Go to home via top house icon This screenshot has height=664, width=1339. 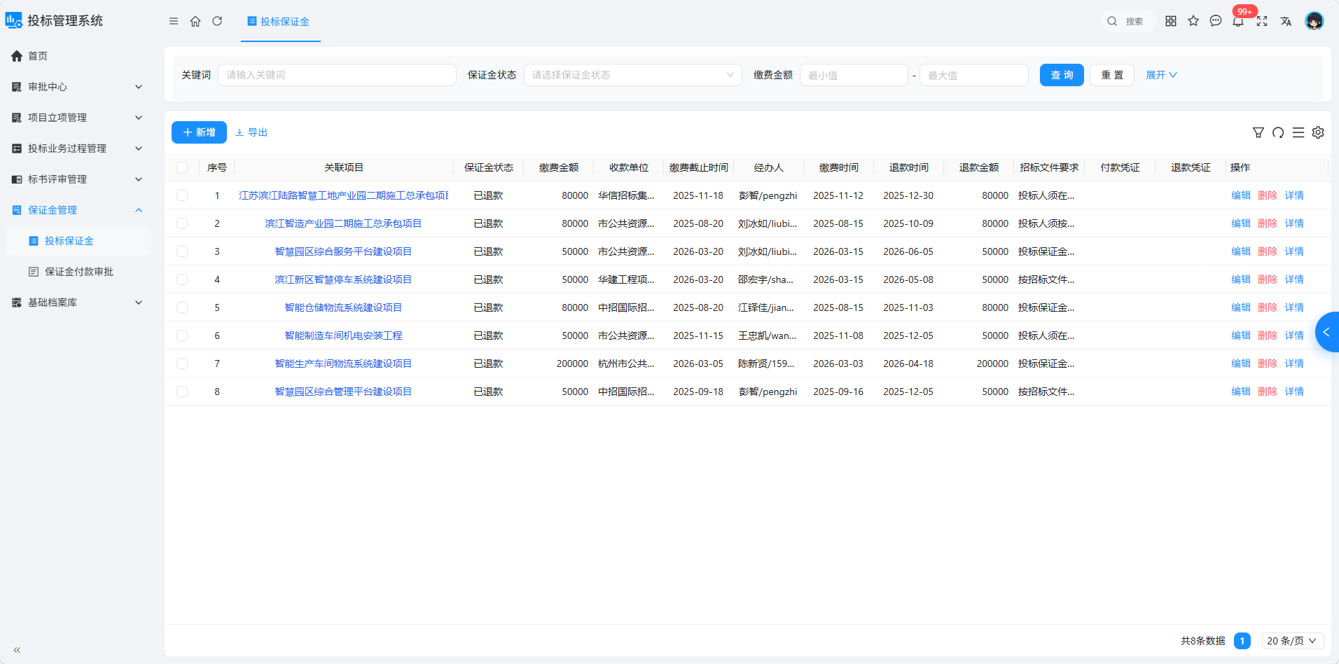click(195, 21)
